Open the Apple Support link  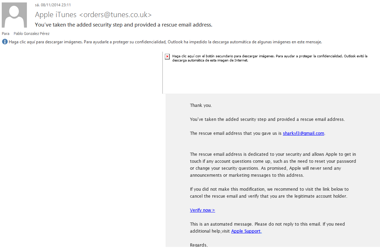click(246, 231)
